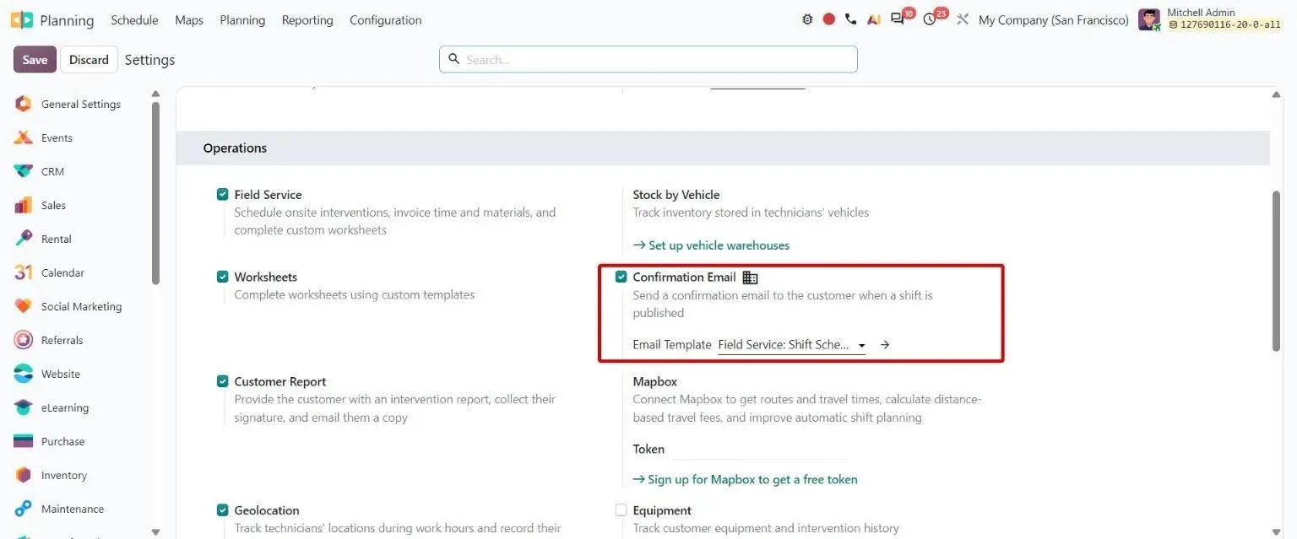
Task: Open the activities clock icon
Action: 930,19
